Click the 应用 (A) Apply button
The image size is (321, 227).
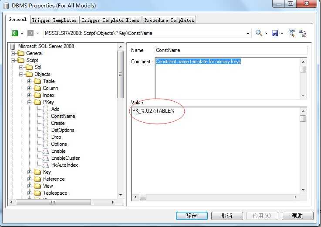[262, 216]
